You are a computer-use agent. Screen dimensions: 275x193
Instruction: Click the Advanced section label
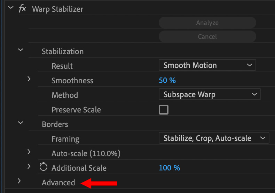58,183
